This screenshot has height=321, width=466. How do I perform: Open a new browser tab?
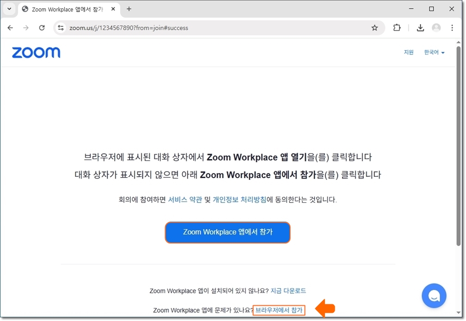(x=129, y=9)
